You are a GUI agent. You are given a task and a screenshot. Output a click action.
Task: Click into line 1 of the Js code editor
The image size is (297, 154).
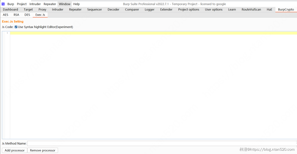153,33
